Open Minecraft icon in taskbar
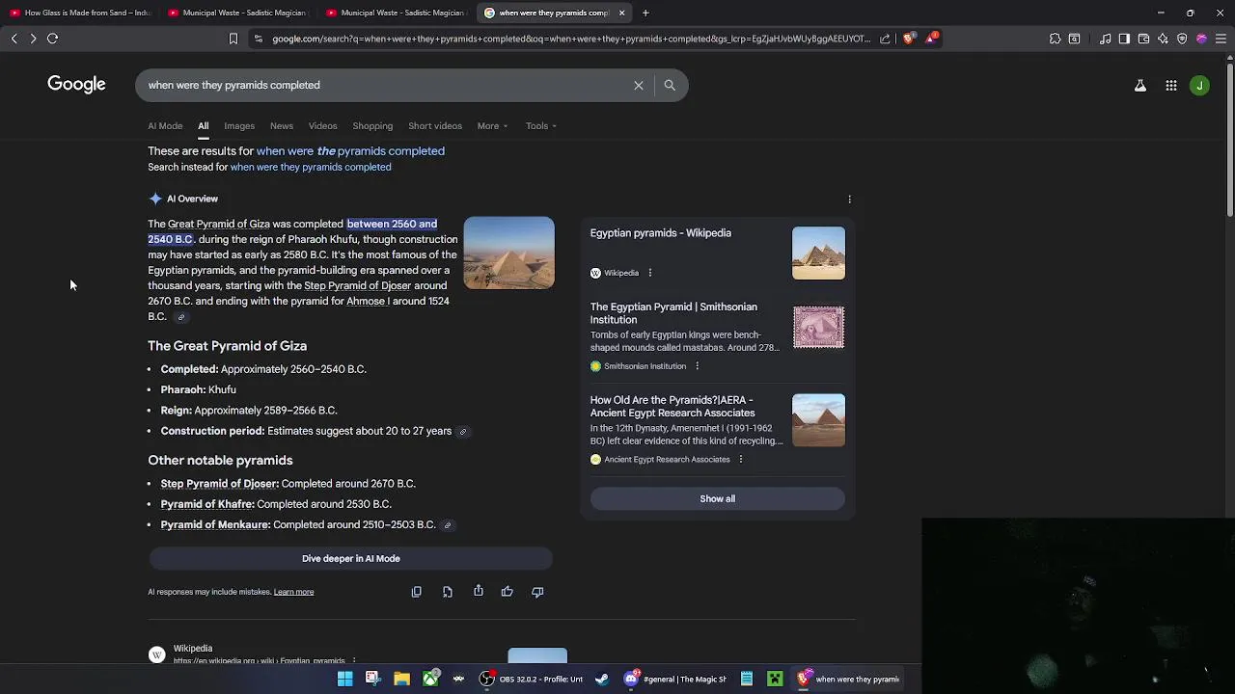Screen dimensions: 1235x694 click(x=775, y=679)
